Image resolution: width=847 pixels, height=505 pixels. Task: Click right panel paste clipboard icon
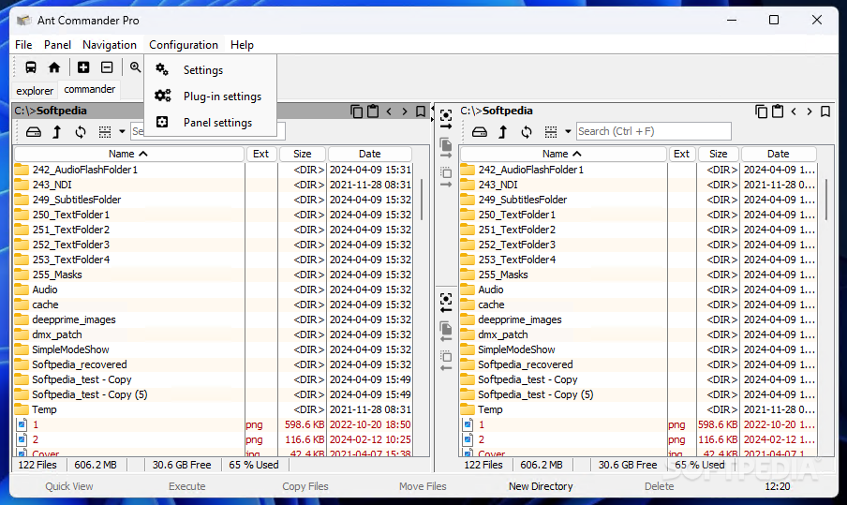click(x=778, y=111)
